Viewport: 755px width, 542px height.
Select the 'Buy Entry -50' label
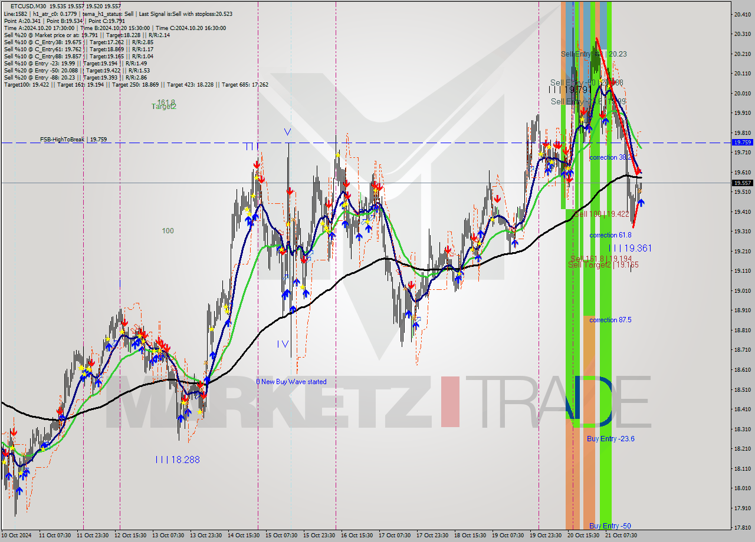coord(609,526)
